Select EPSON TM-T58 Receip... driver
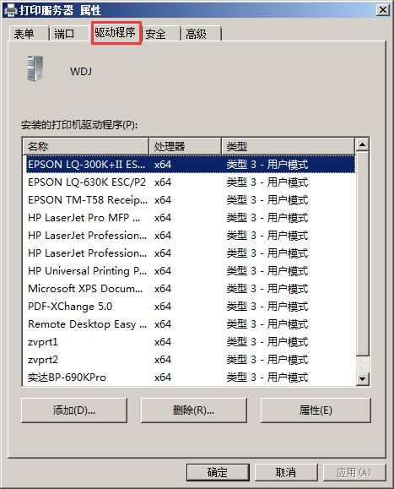Image resolution: width=394 pixels, height=489 pixels. (191, 200)
